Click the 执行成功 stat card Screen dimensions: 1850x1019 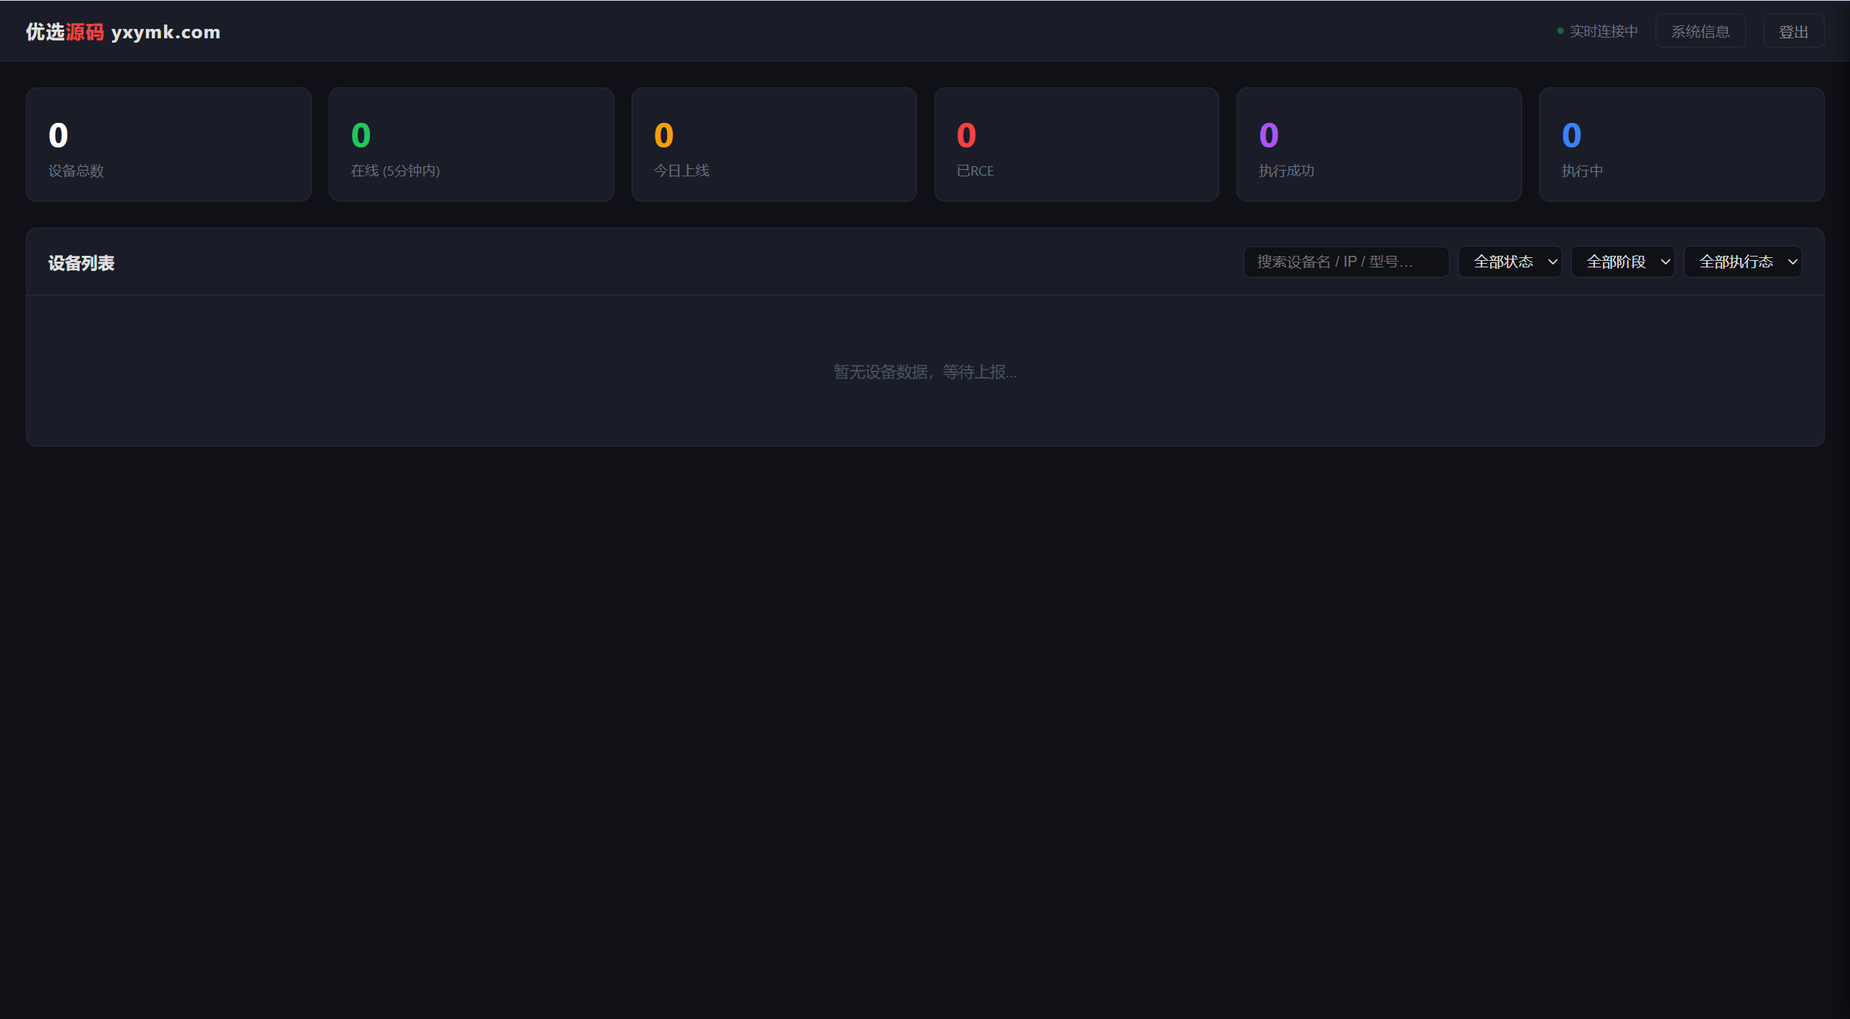1379,145
